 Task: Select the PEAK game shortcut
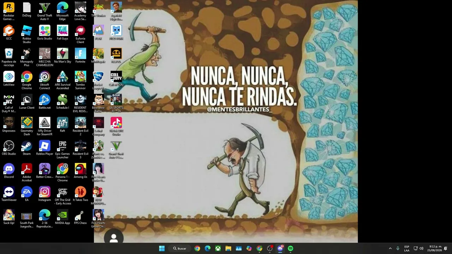pyautogui.click(x=99, y=33)
